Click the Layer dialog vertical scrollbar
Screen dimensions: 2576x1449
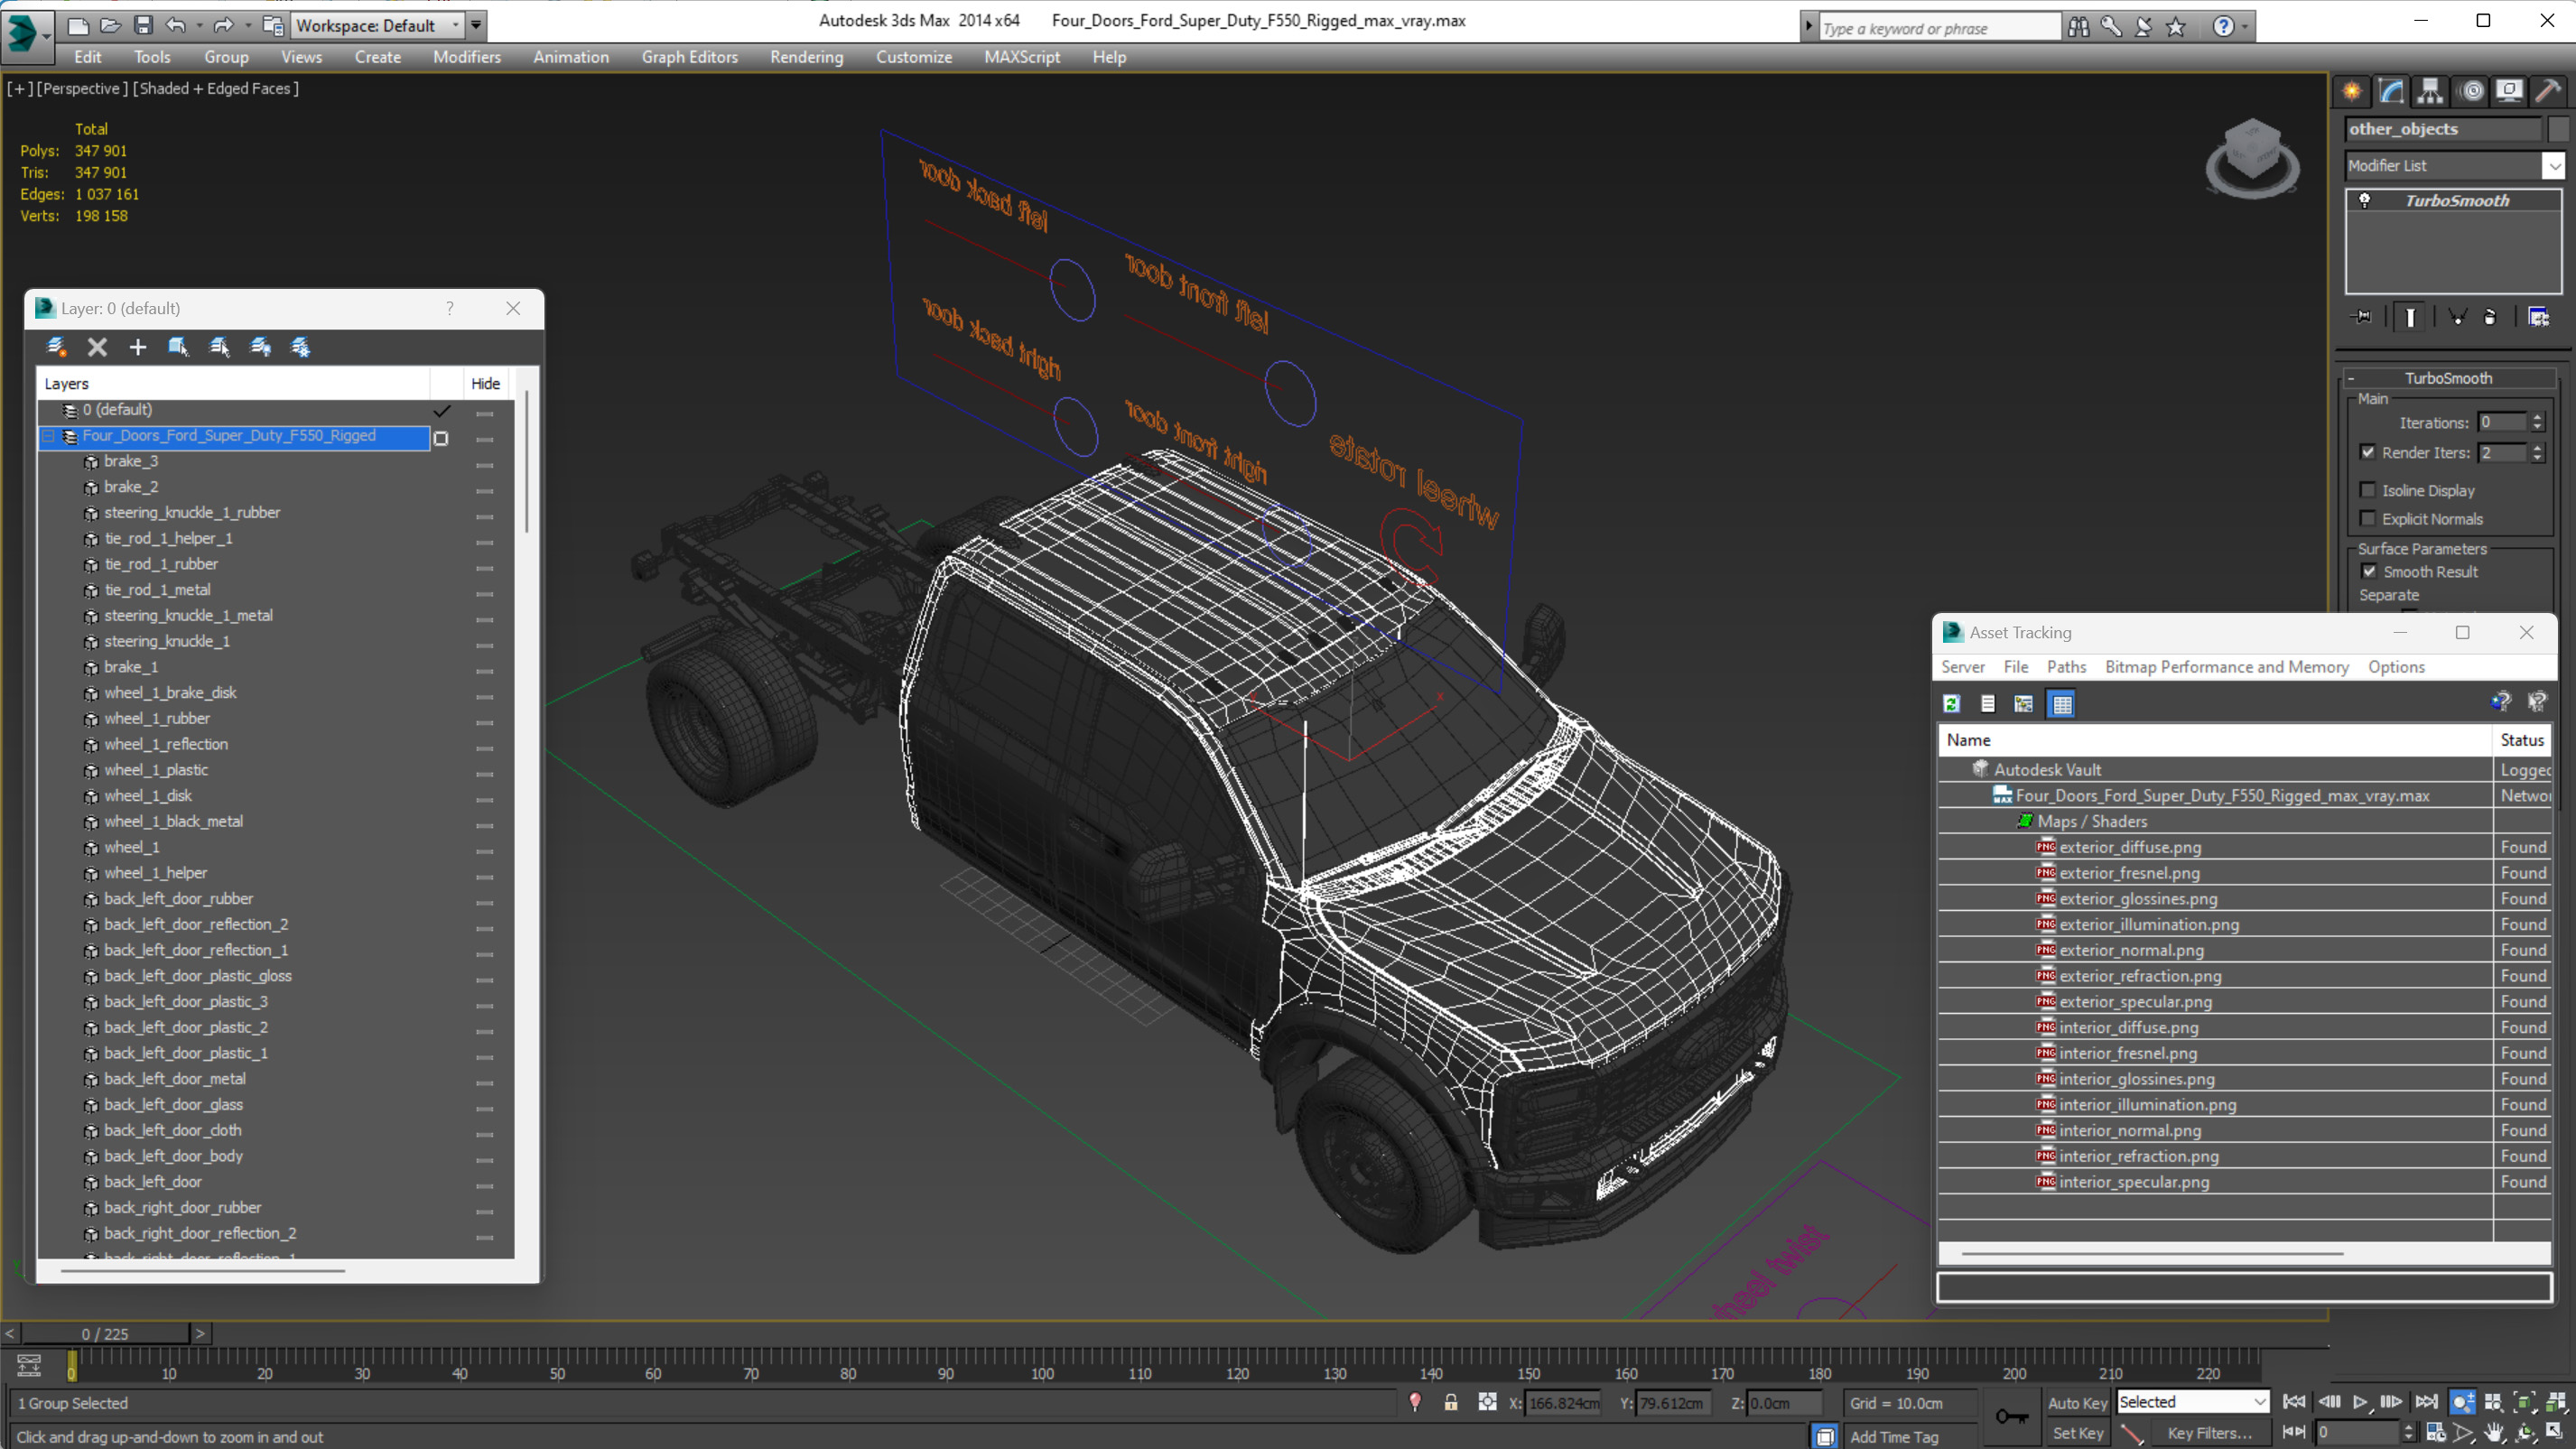[x=527, y=462]
